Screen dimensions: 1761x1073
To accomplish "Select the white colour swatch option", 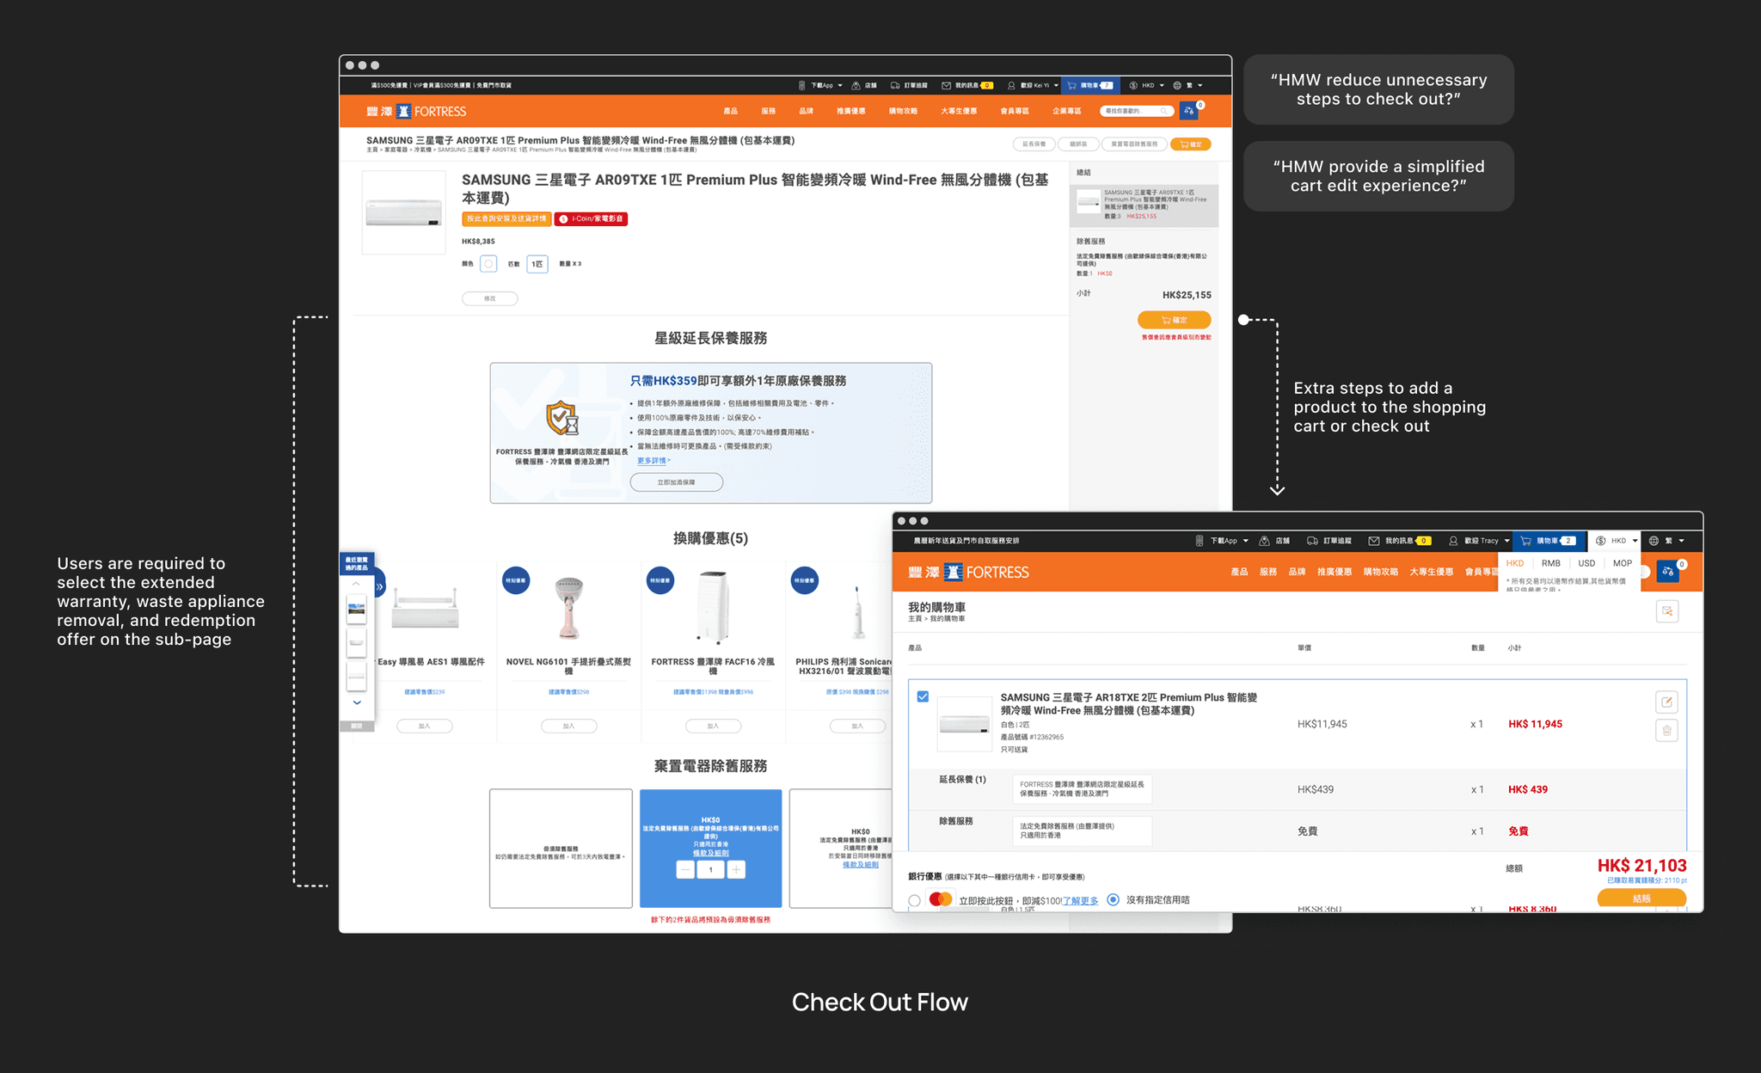I will click(x=488, y=264).
